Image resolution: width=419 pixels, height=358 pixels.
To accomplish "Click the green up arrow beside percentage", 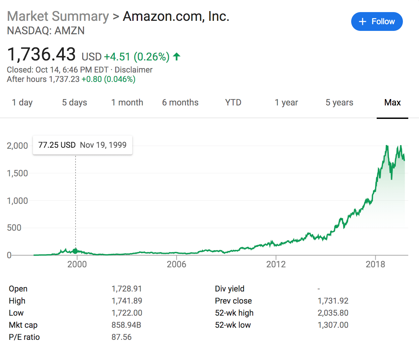I will tap(177, 56).
